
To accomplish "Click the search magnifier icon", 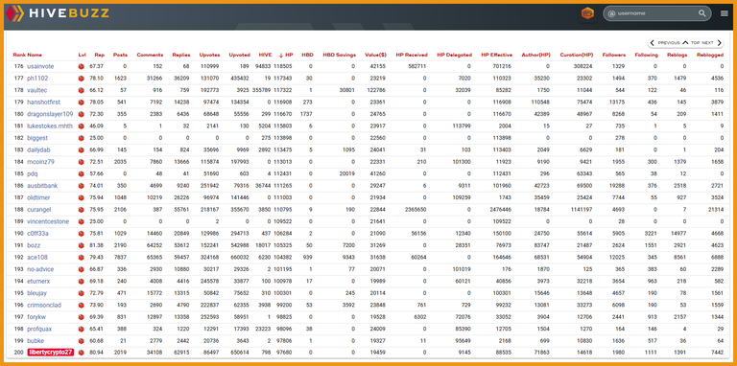I will click(x=702, y=13).
